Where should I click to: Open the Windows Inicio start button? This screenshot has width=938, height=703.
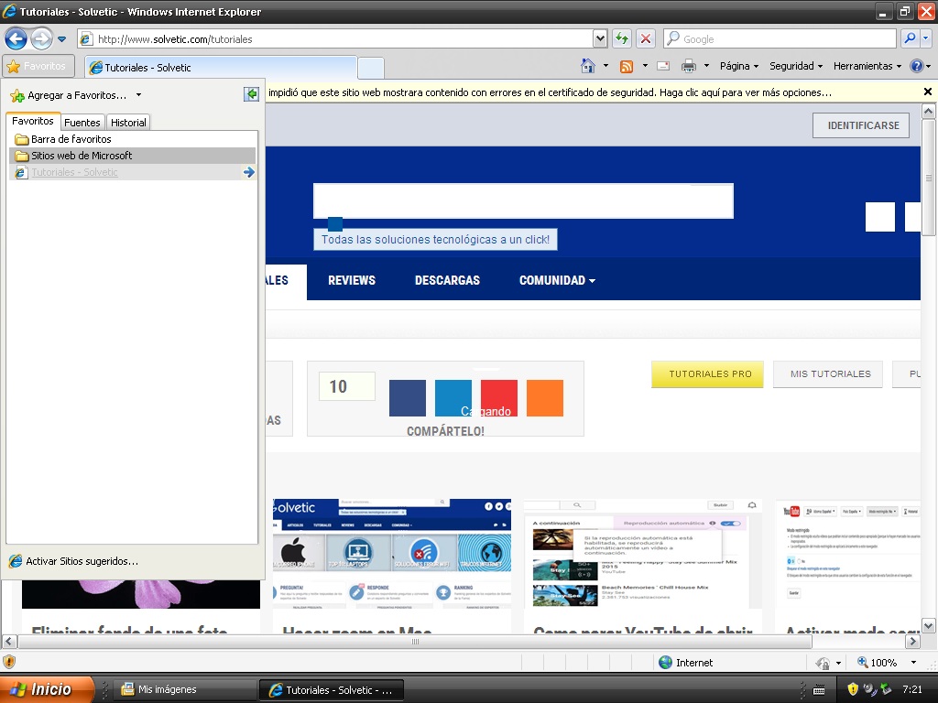pyautogui.click(x=47, y=689)
